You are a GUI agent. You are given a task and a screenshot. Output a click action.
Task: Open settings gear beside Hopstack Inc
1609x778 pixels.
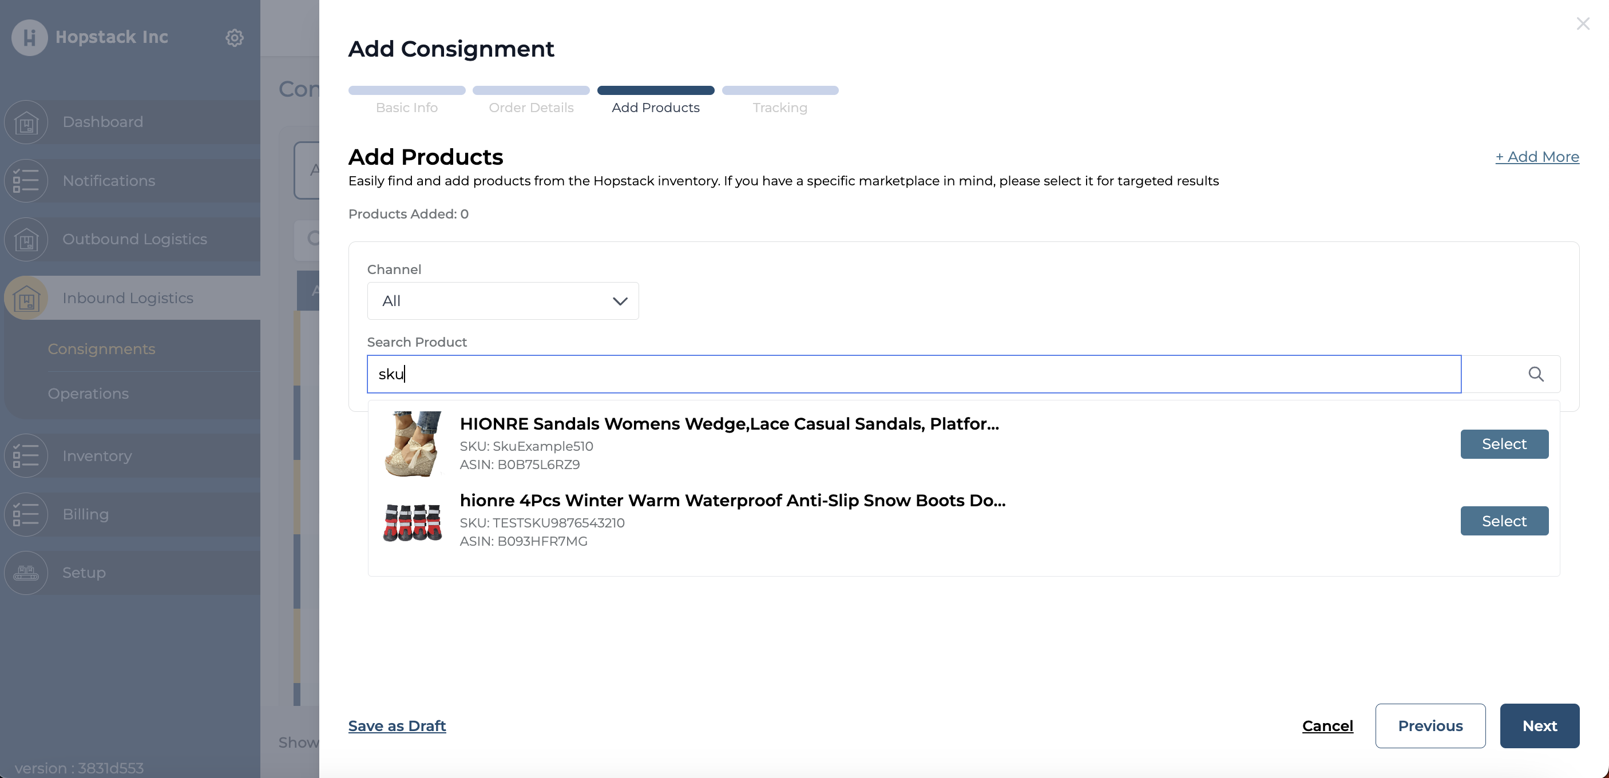click(x=234, y=37)
